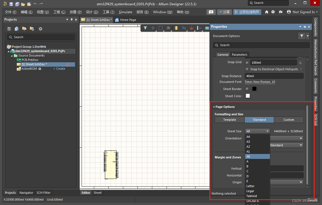Click the Save icon in the title bar
This screenshot has width=322, height=205.
pyautogui.click(x=11, y=4)
